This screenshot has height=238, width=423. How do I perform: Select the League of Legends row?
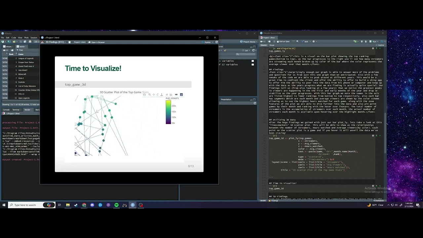(20, 59)
